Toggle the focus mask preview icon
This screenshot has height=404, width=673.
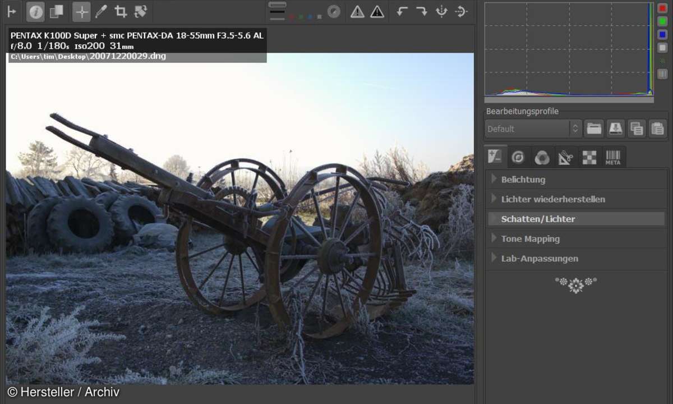(x=334, y=11)
